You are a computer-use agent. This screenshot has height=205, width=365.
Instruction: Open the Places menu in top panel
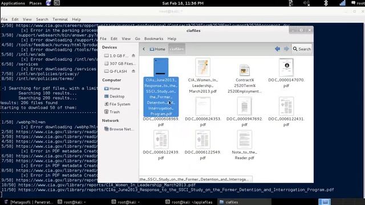35,3
